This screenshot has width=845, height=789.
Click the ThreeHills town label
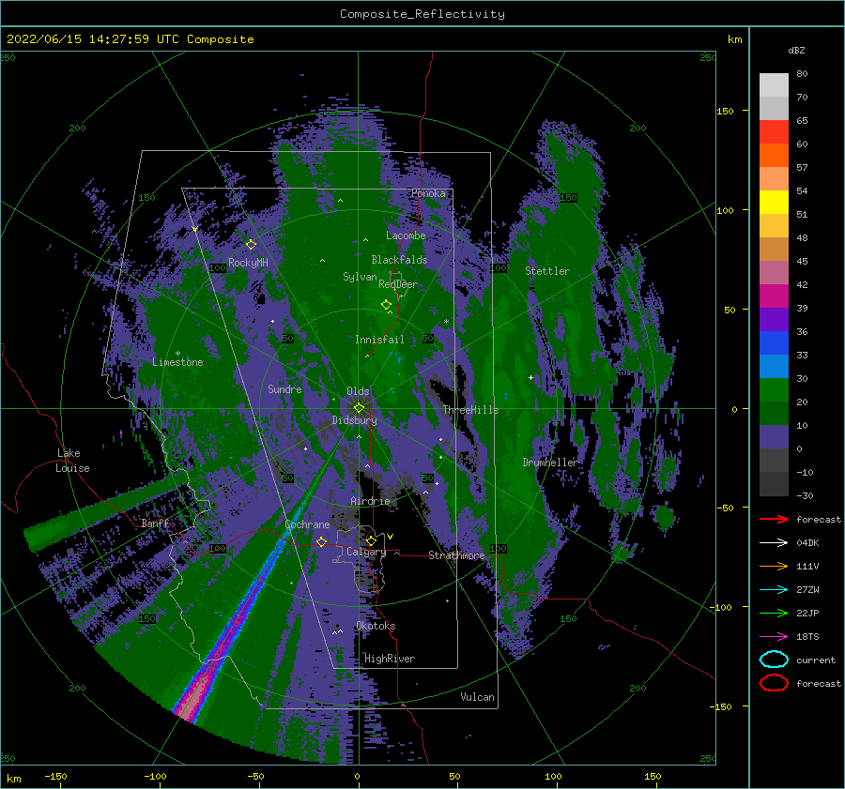click(x=470, y=410)
